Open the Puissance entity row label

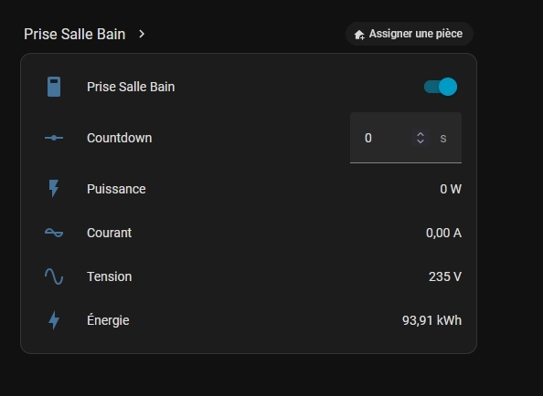point(116,189)
